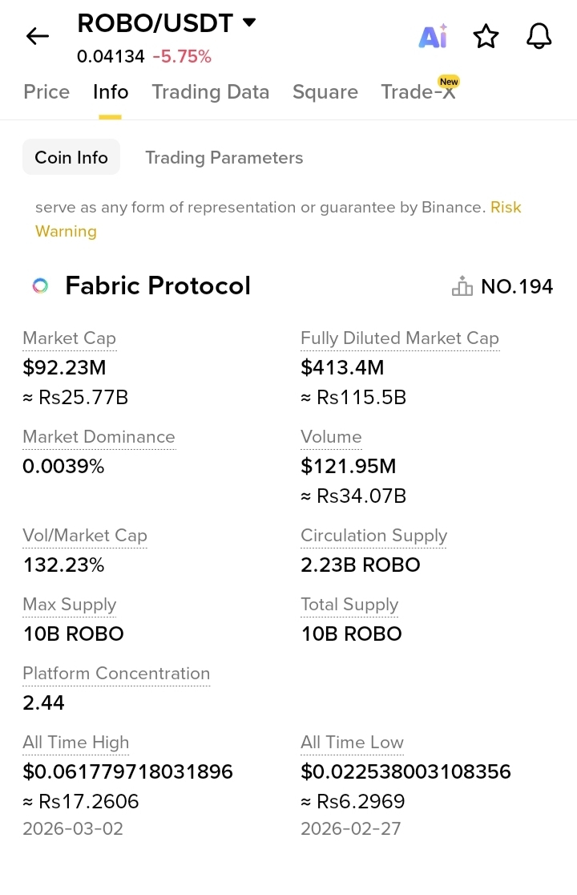Open price alert bell icon

pos(539,36)
